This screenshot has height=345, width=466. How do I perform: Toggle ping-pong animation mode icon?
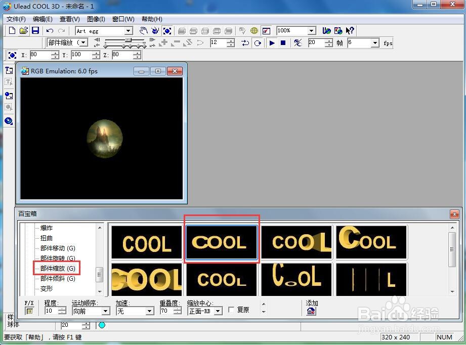(245, 43)
